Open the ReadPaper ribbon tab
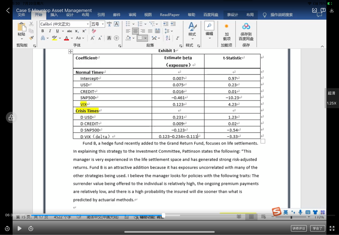339x235 pixels. [169, 15]
